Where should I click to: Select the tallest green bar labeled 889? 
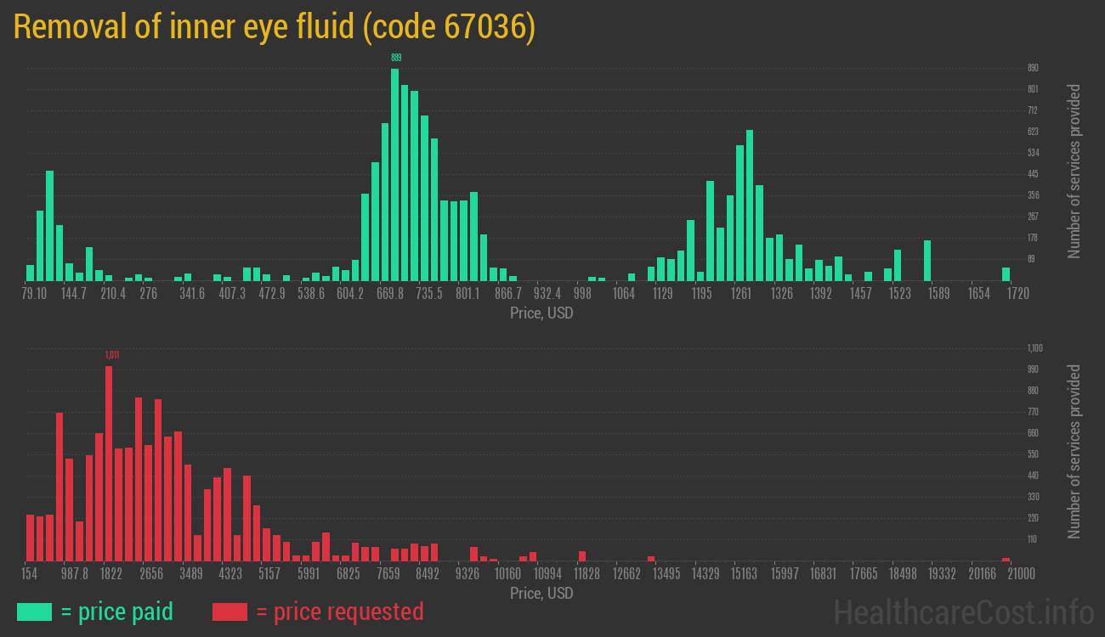pos(394,170)
